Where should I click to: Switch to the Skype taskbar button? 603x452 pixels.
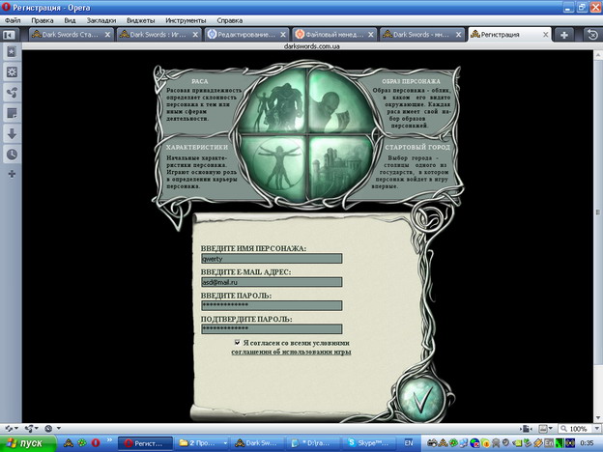pyautogui.click(x=369, y=443)
